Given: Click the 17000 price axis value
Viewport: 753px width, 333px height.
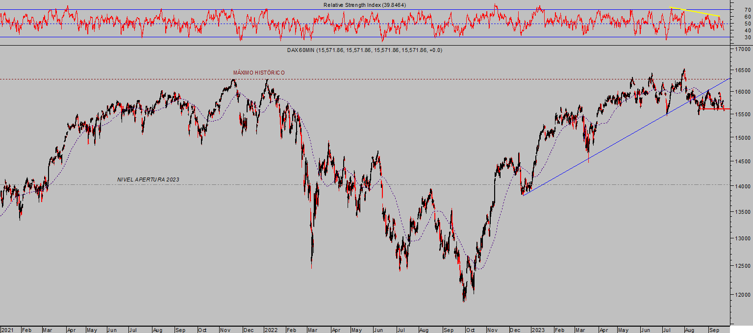Looking at the screenshot, I should pyautogui.click(x=743, y=50).
